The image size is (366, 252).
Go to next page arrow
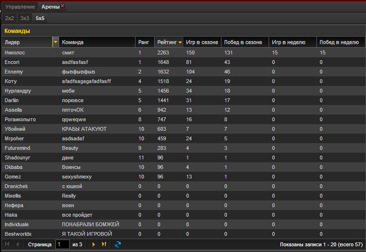94,244
